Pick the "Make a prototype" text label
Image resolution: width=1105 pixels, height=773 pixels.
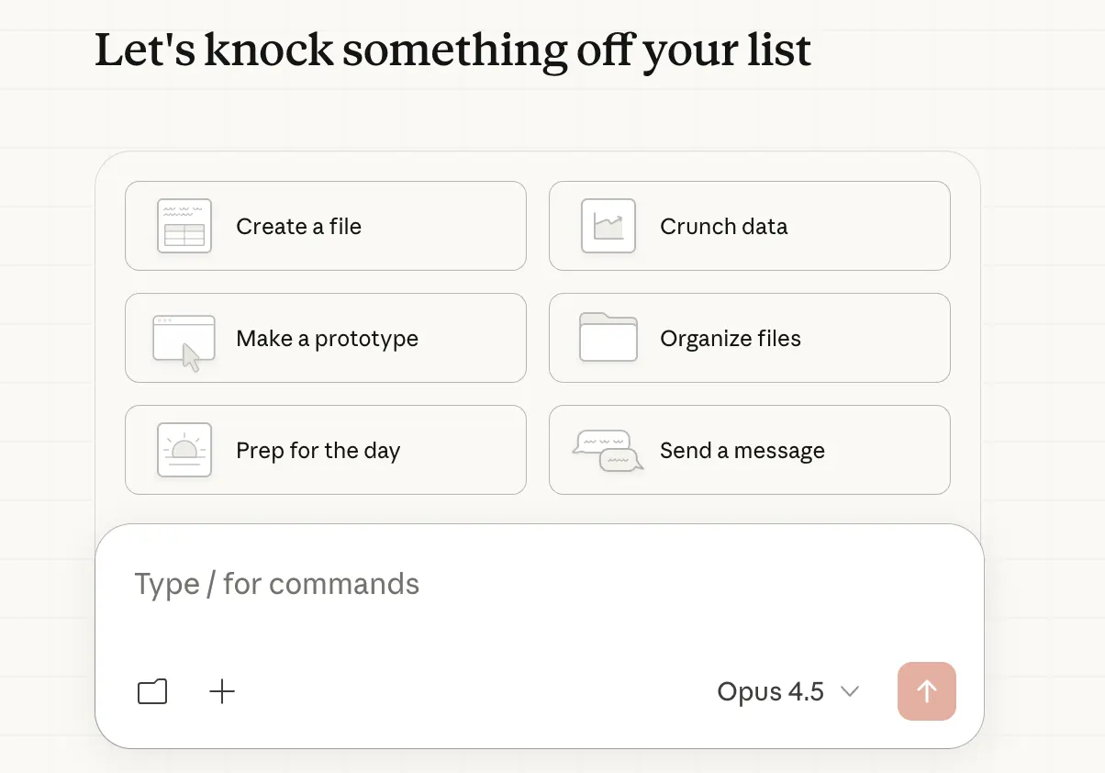click(327, 339)
